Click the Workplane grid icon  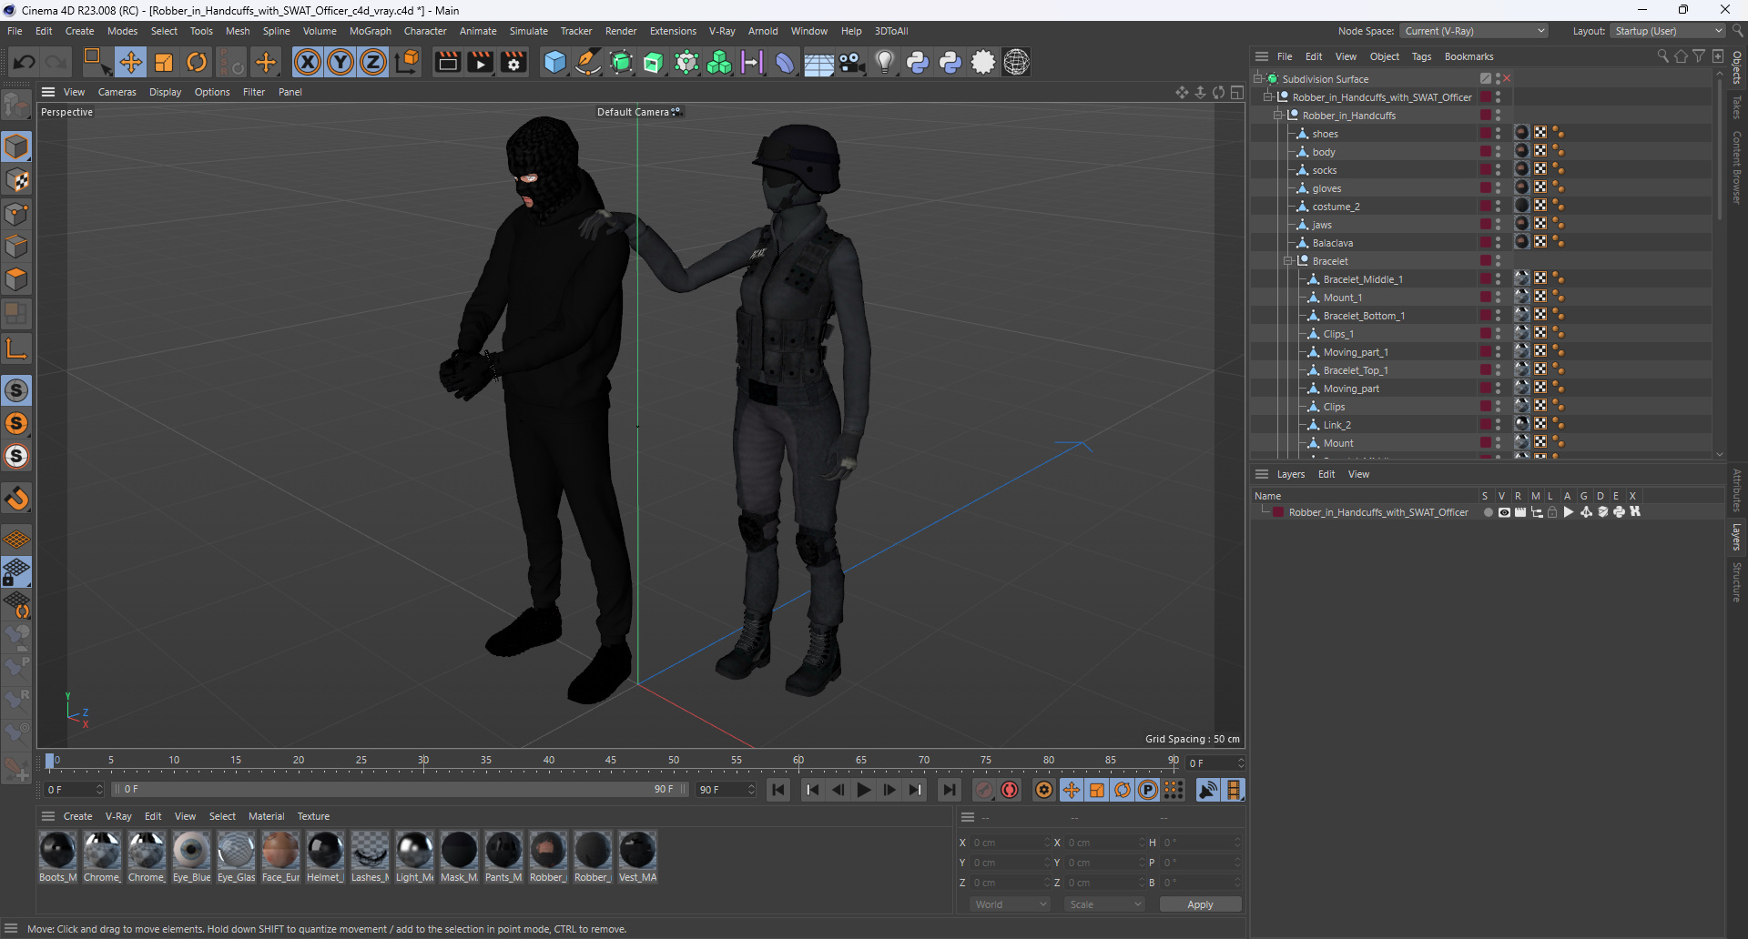[16, 540]
